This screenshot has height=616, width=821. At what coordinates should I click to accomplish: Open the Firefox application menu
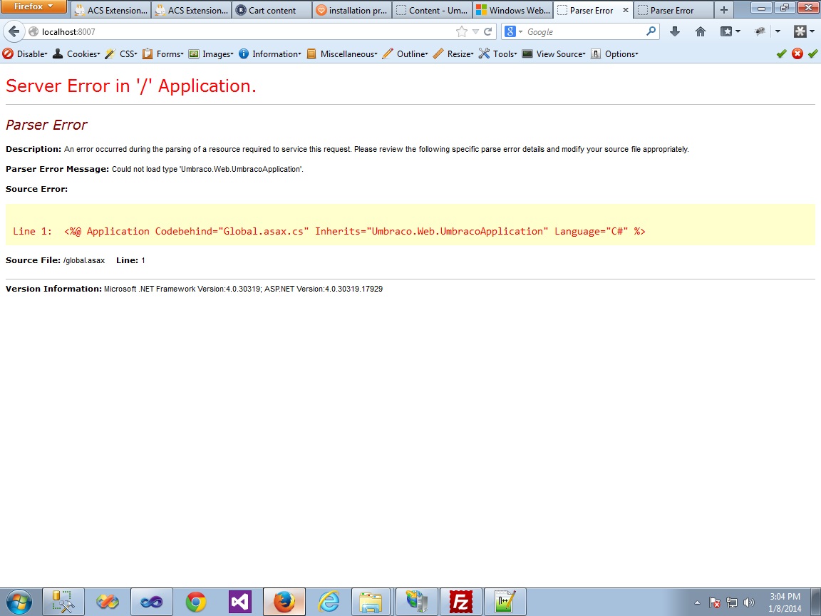tap(33, 7)
